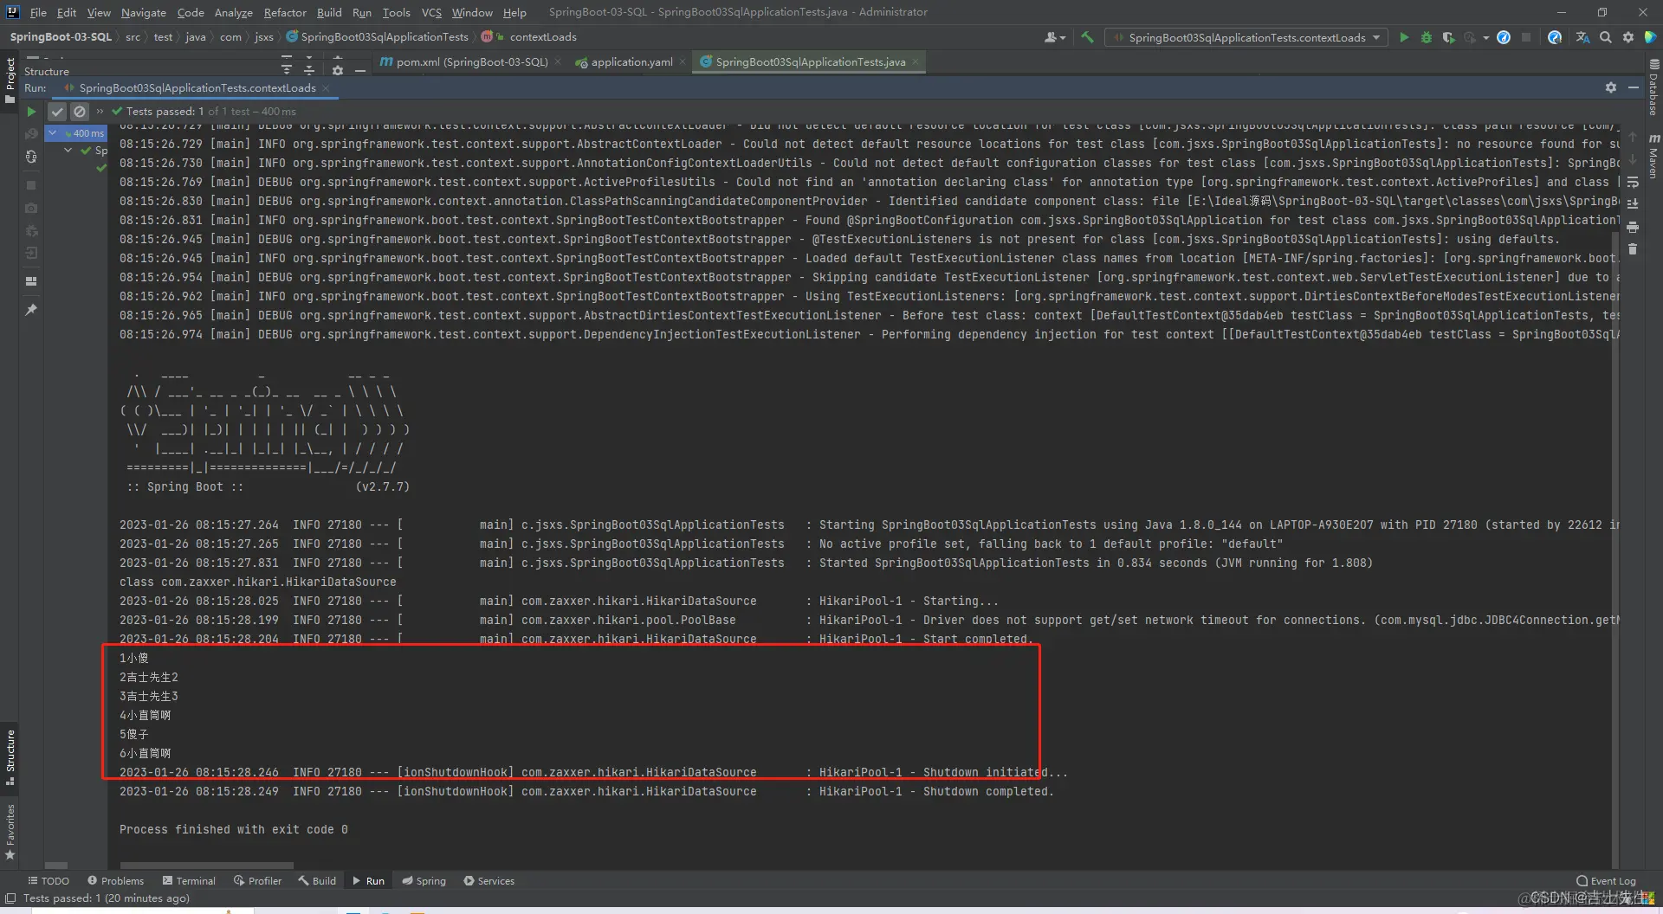This screenshot has width=1663, height=914.
Task: Open IDE settings gear in top toolbar
Action: 1628,37
